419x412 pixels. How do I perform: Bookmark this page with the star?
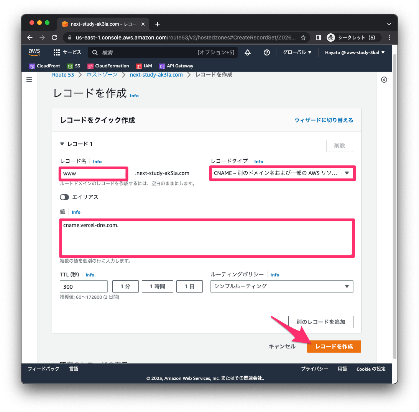tap(303, 38)
